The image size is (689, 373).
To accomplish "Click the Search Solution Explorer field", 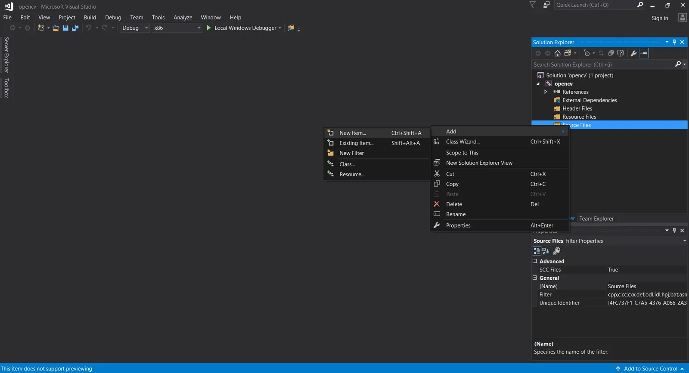I will pos(603,65).
